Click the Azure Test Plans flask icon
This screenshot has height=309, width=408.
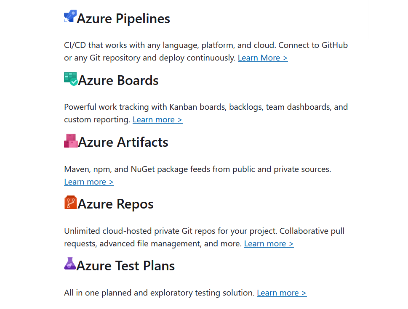click(70, 264)
